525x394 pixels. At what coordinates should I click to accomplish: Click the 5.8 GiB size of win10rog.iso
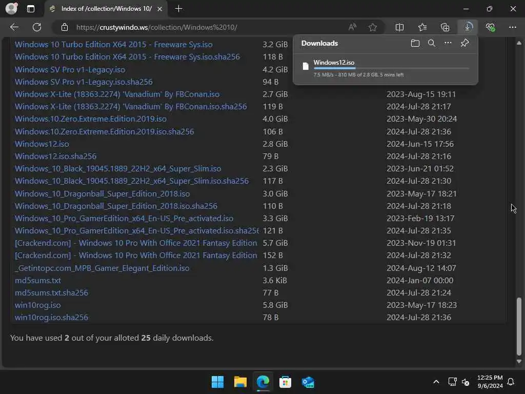click(275, 305)
